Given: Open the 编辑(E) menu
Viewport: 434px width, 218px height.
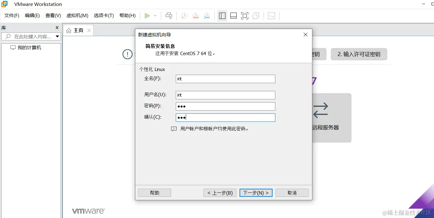Looking at the screenshot, I should click(x=32, y=16).
